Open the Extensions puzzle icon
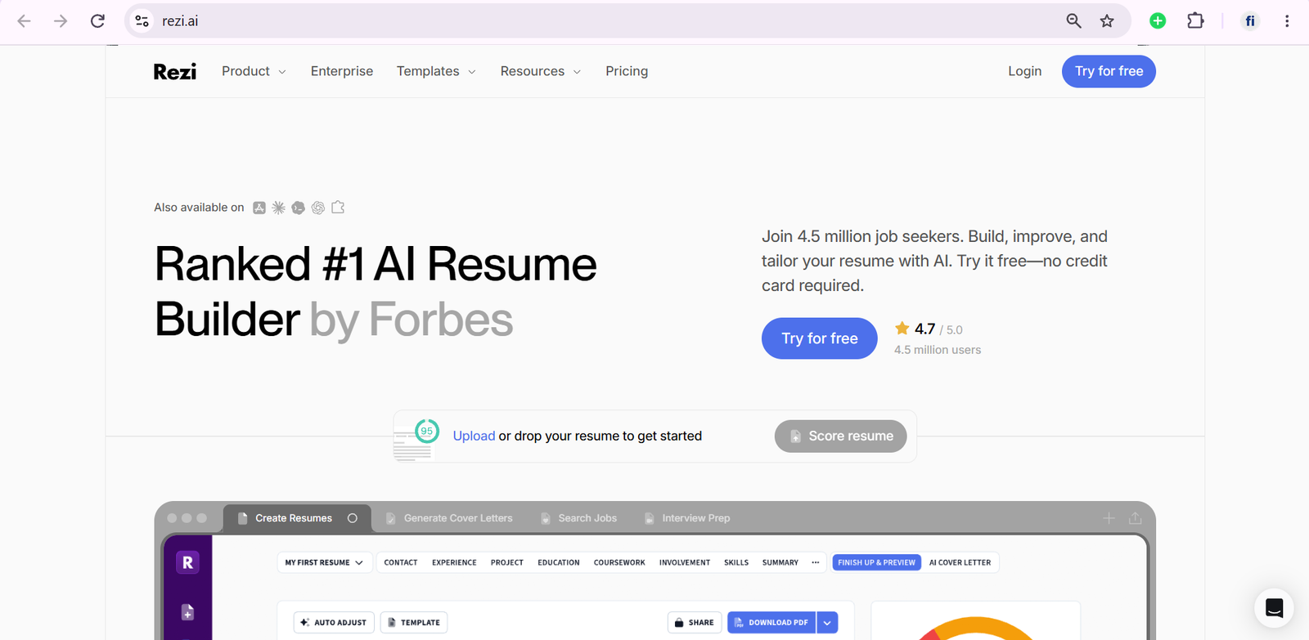The width and height of the screenshot is (1309, 640). 1195,21
